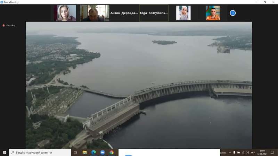Screen dimensions: 278x156
Task: Click the shared dam aerial video
Action: [x=139, y=85]
